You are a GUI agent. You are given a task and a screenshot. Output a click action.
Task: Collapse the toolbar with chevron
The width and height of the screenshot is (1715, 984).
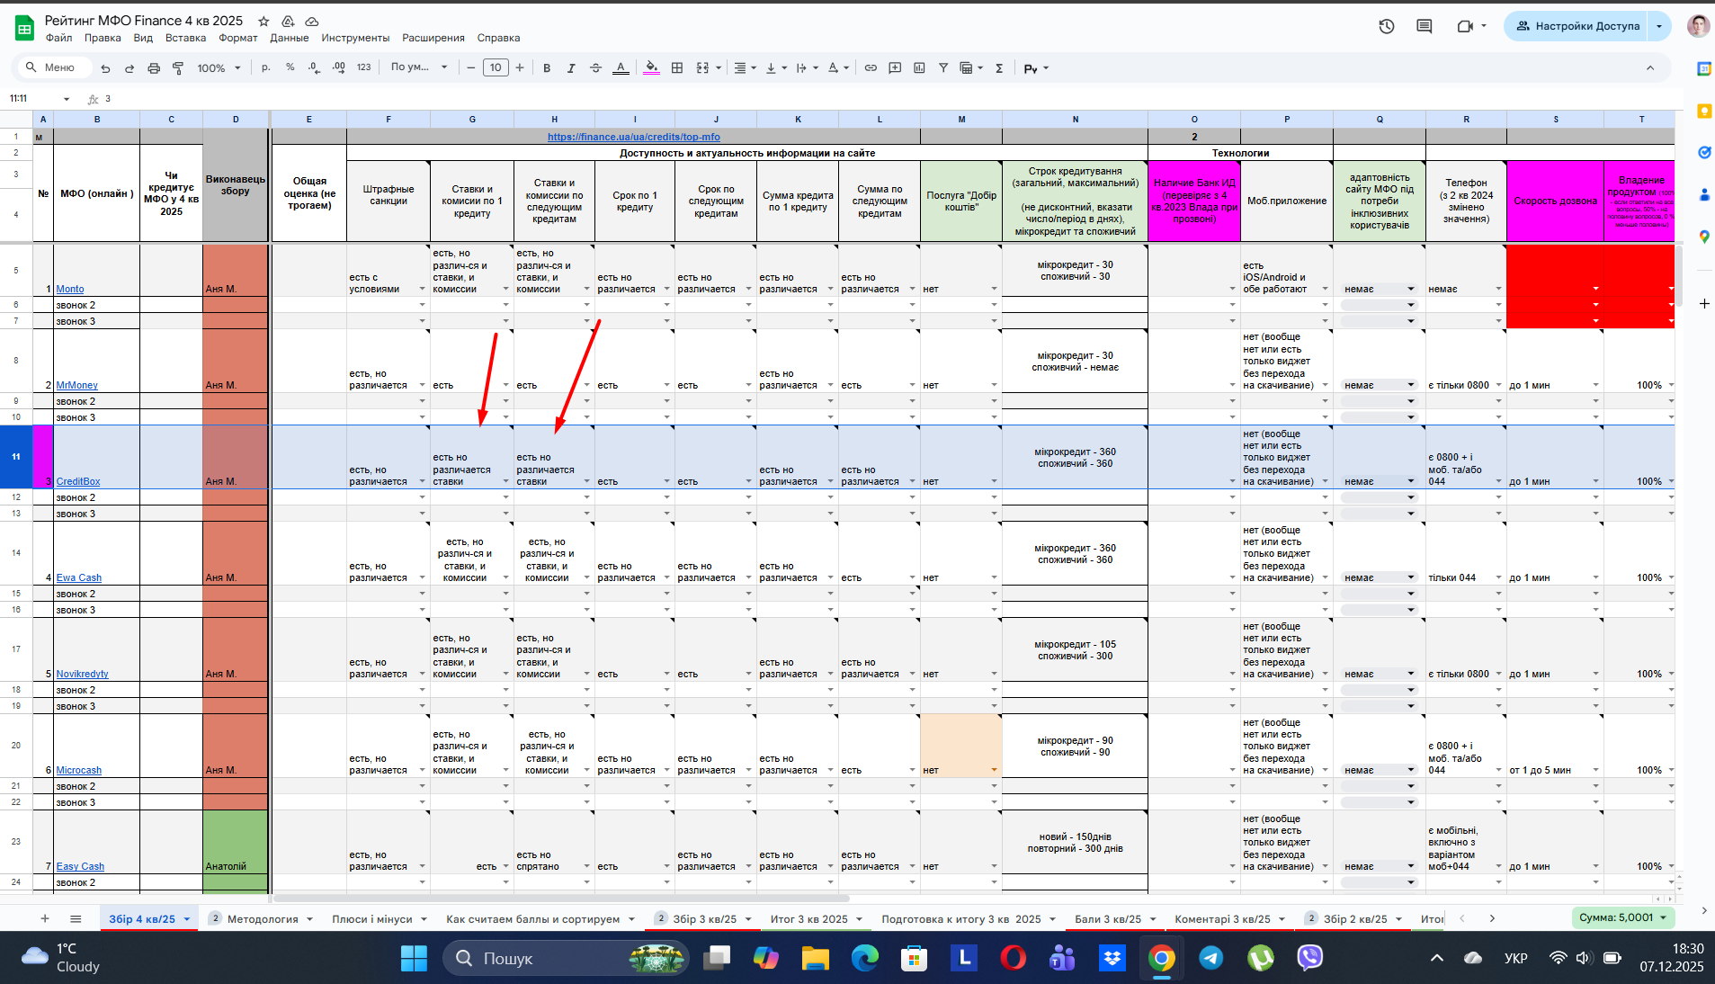(x=1650, y=68)
